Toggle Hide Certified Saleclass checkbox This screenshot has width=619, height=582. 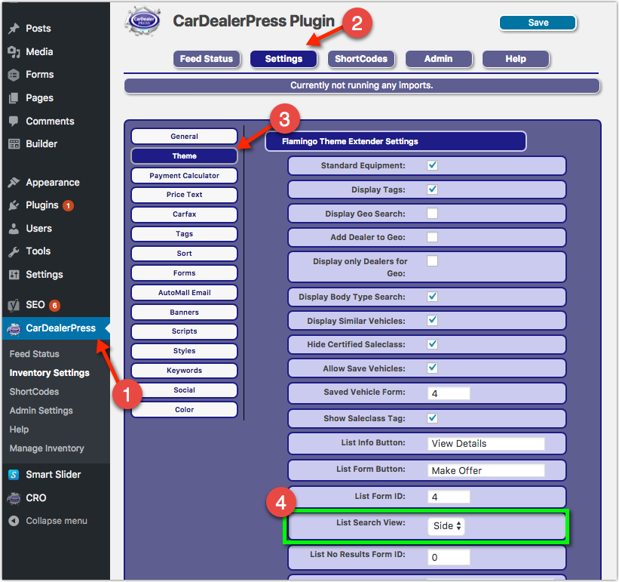point(432,343)
